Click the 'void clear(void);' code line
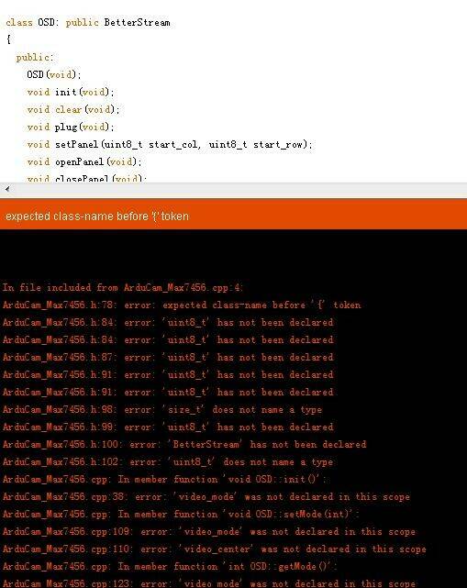467x588 pixels. [72, 109]
